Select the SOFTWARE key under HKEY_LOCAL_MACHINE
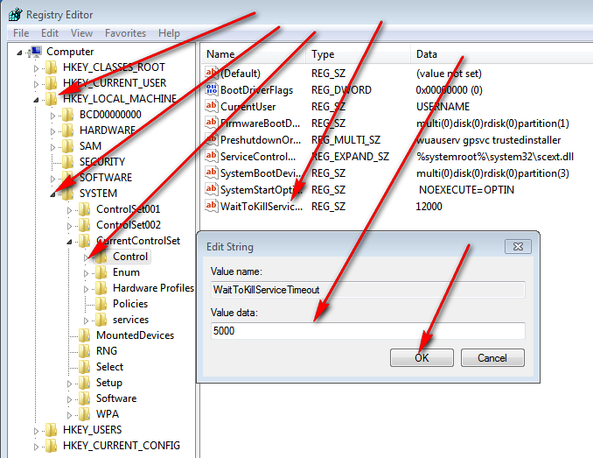Image resolution: width=593 pixels, height=458 pixels. [106, 178]
